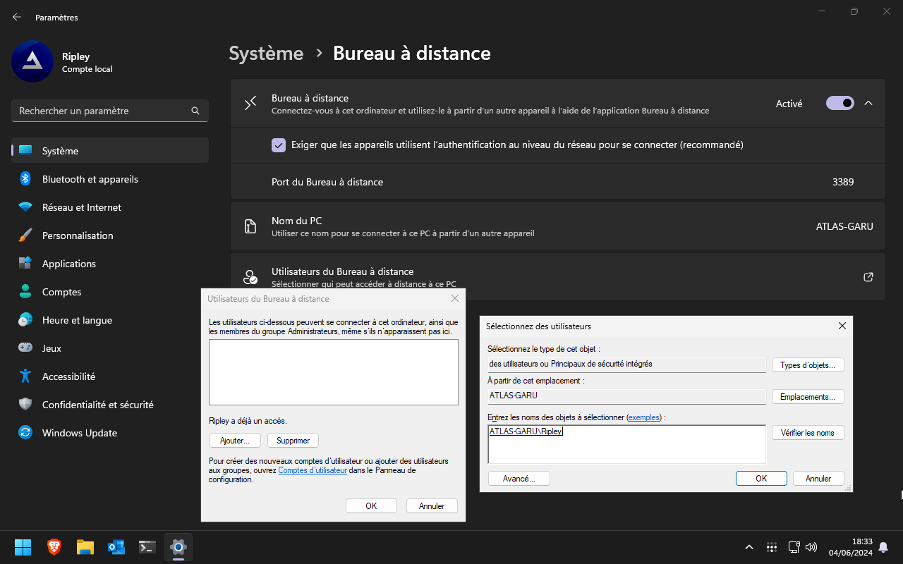
Task: Click the back arrow in Paramètres
Action: 17,17
